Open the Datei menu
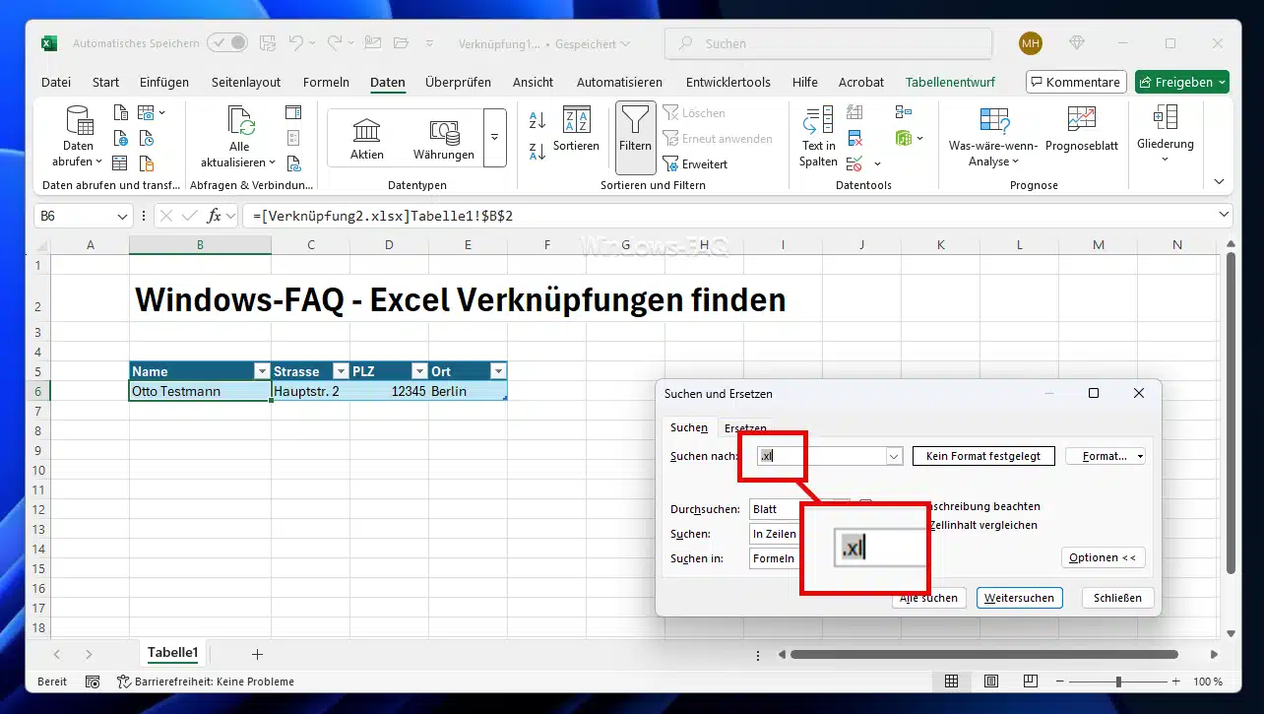This screenshot has height=714, width=1264. [56, 82]
